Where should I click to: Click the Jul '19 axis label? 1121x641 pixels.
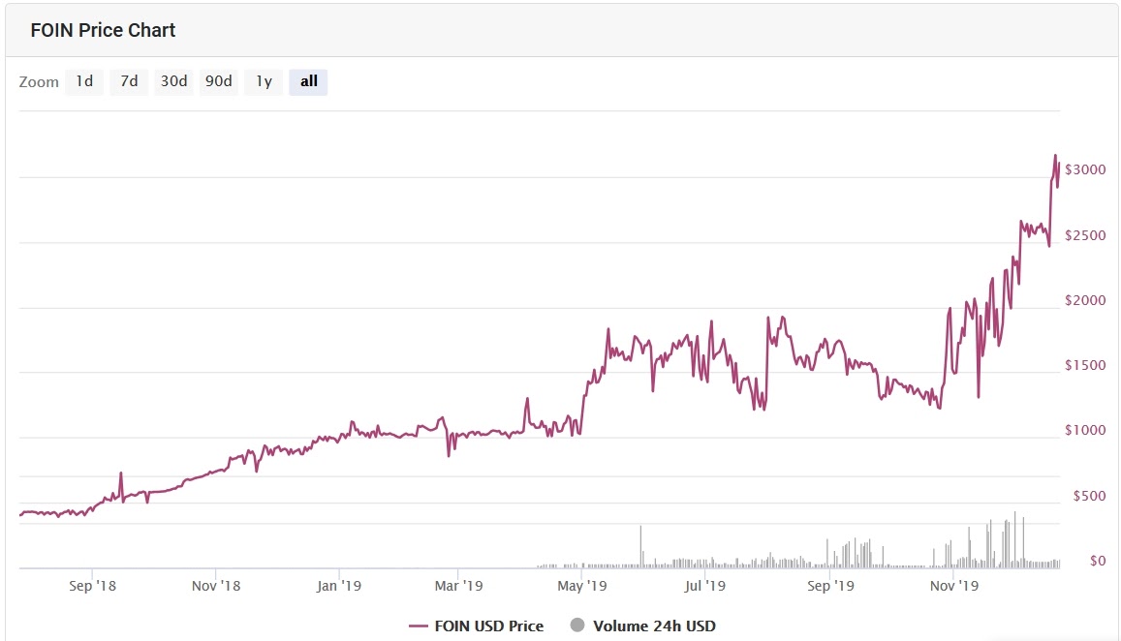705,586
